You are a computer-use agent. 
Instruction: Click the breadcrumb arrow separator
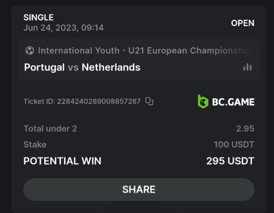click(x=124, y=51)
